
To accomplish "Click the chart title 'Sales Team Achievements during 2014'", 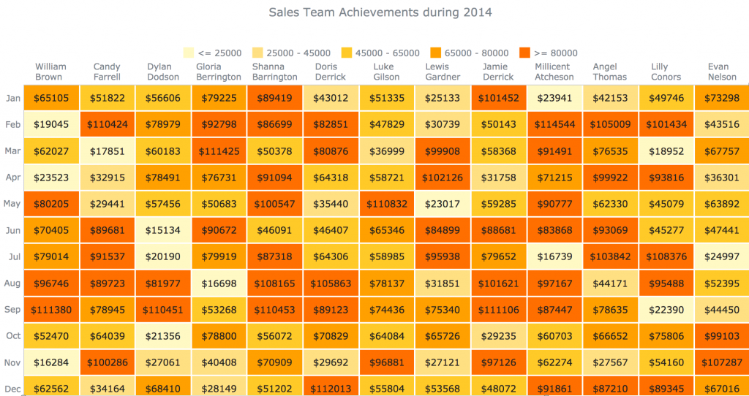I will [380, 12].
